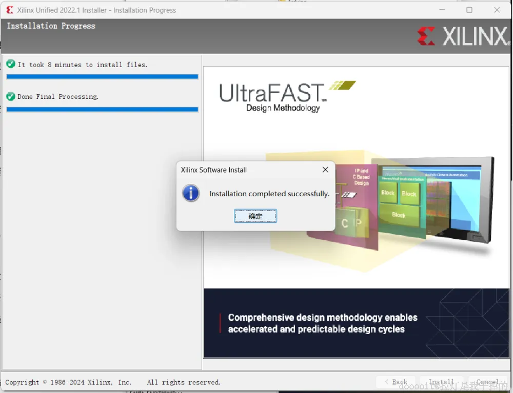Minimize the installer window
This screenshot has height=393, width=513.
pyautogui.click(x=442, y=10)
